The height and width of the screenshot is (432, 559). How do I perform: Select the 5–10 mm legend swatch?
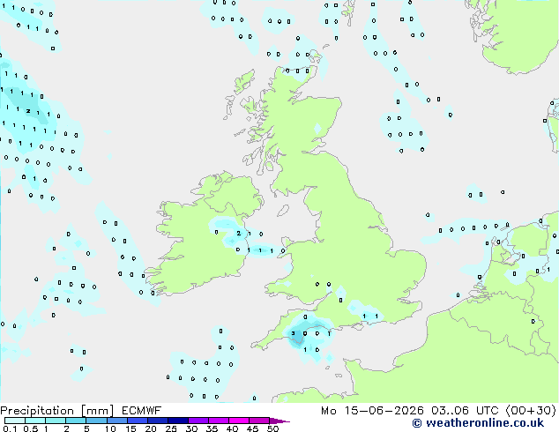click(96, 421)
